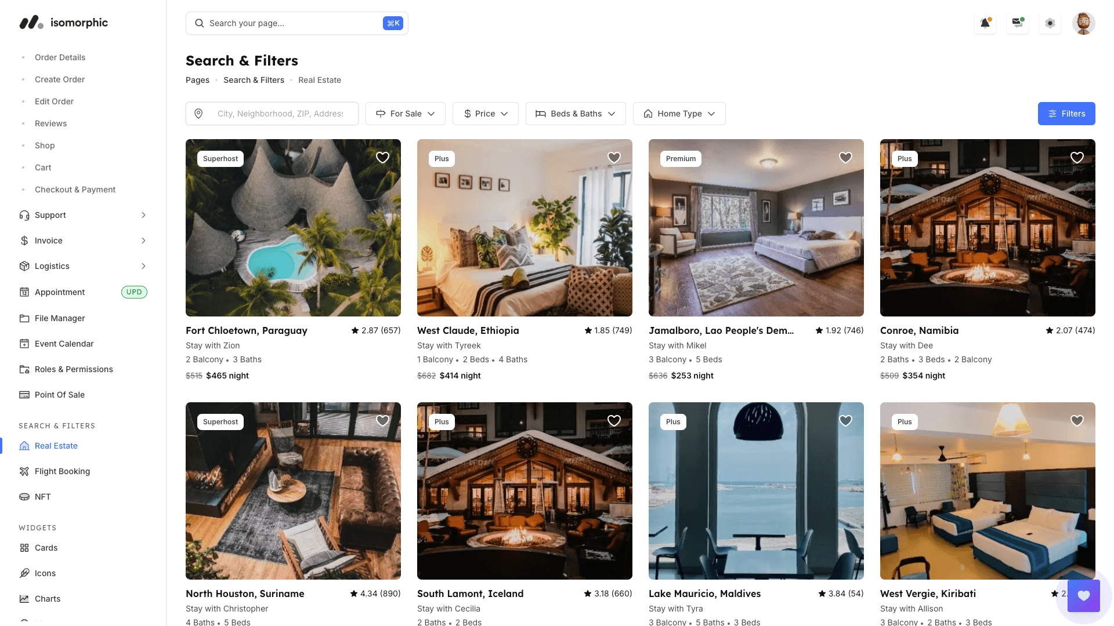Open the Home Type dropdown
This screenshot has width=1114, height=626.
(679, 114)
